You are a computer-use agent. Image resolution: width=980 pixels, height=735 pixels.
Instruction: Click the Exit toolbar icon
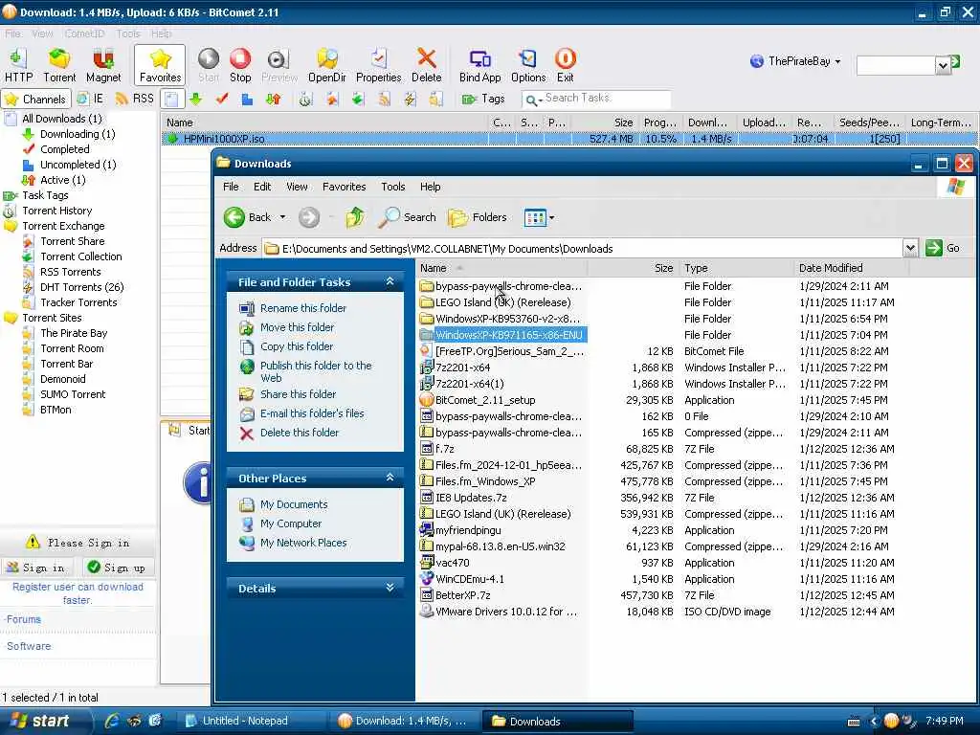click(565, 65)
